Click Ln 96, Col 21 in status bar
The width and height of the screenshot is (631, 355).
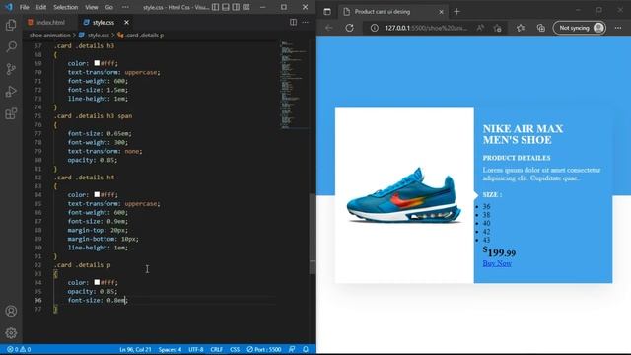click(135, 349)
